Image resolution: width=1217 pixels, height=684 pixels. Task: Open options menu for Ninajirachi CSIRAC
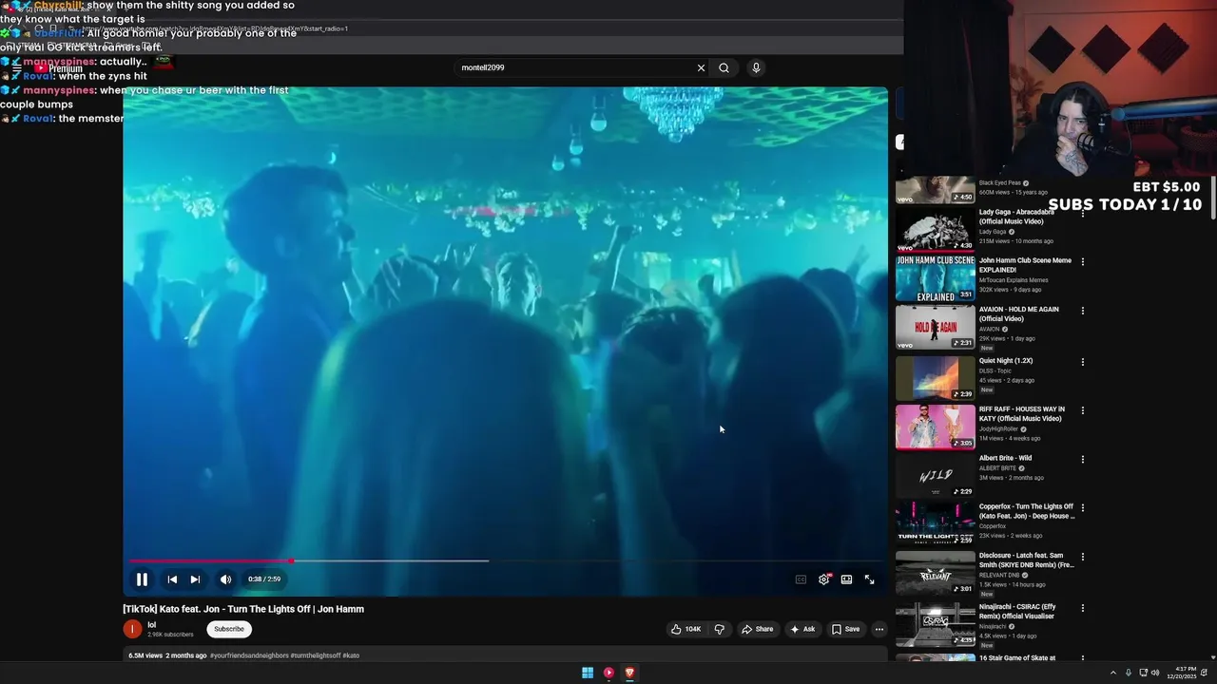[x=1082, y=608]
